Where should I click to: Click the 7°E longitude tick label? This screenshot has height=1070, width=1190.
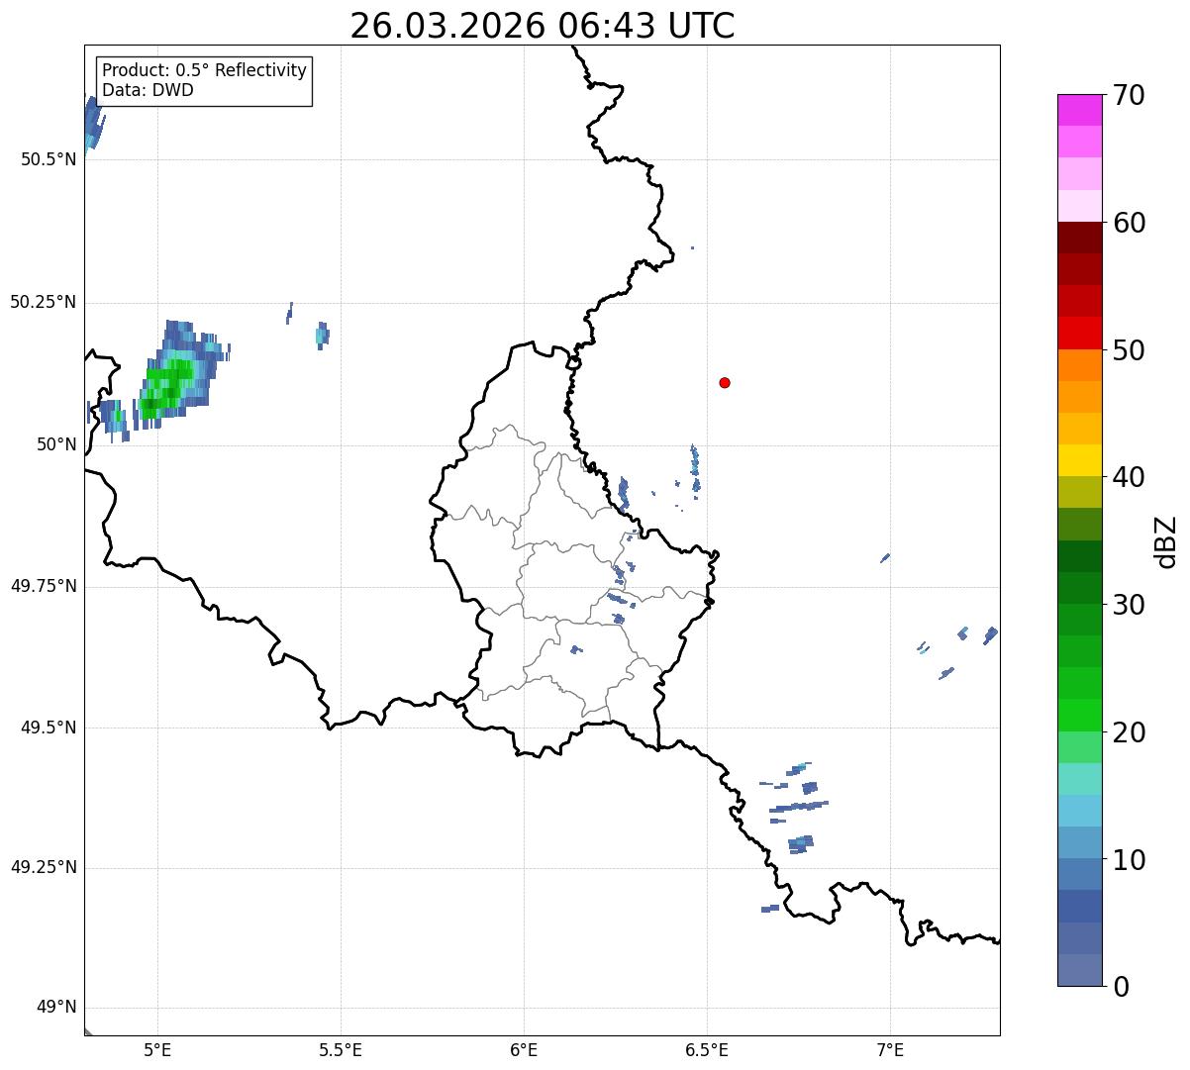click(890, 1049)
